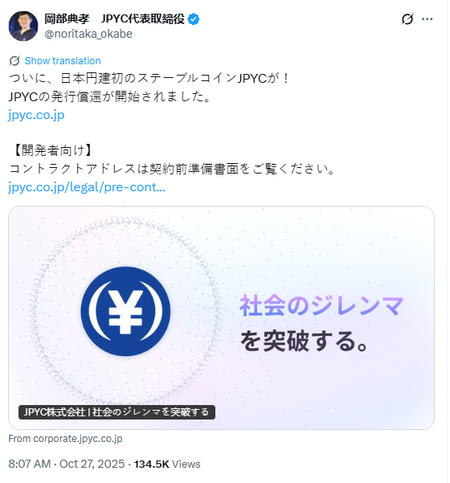Open the jpyc.co.jp link
Viewport: 450px width, 483px height.
pyautogui.click(x=36, y=115)
